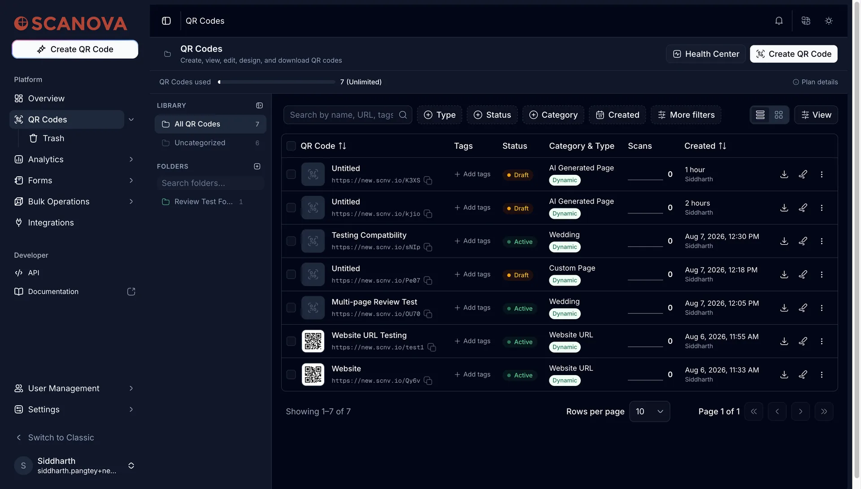Open the Documentation external link icon

[x=131, y=292]
